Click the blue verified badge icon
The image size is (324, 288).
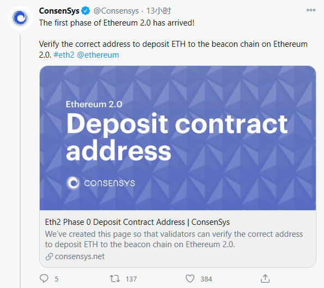click(x=85, y=11)
